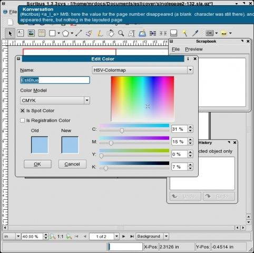Choose the Eyedropper tool
The width and height of the screenshot is (254, 253).
click(195, 33)
